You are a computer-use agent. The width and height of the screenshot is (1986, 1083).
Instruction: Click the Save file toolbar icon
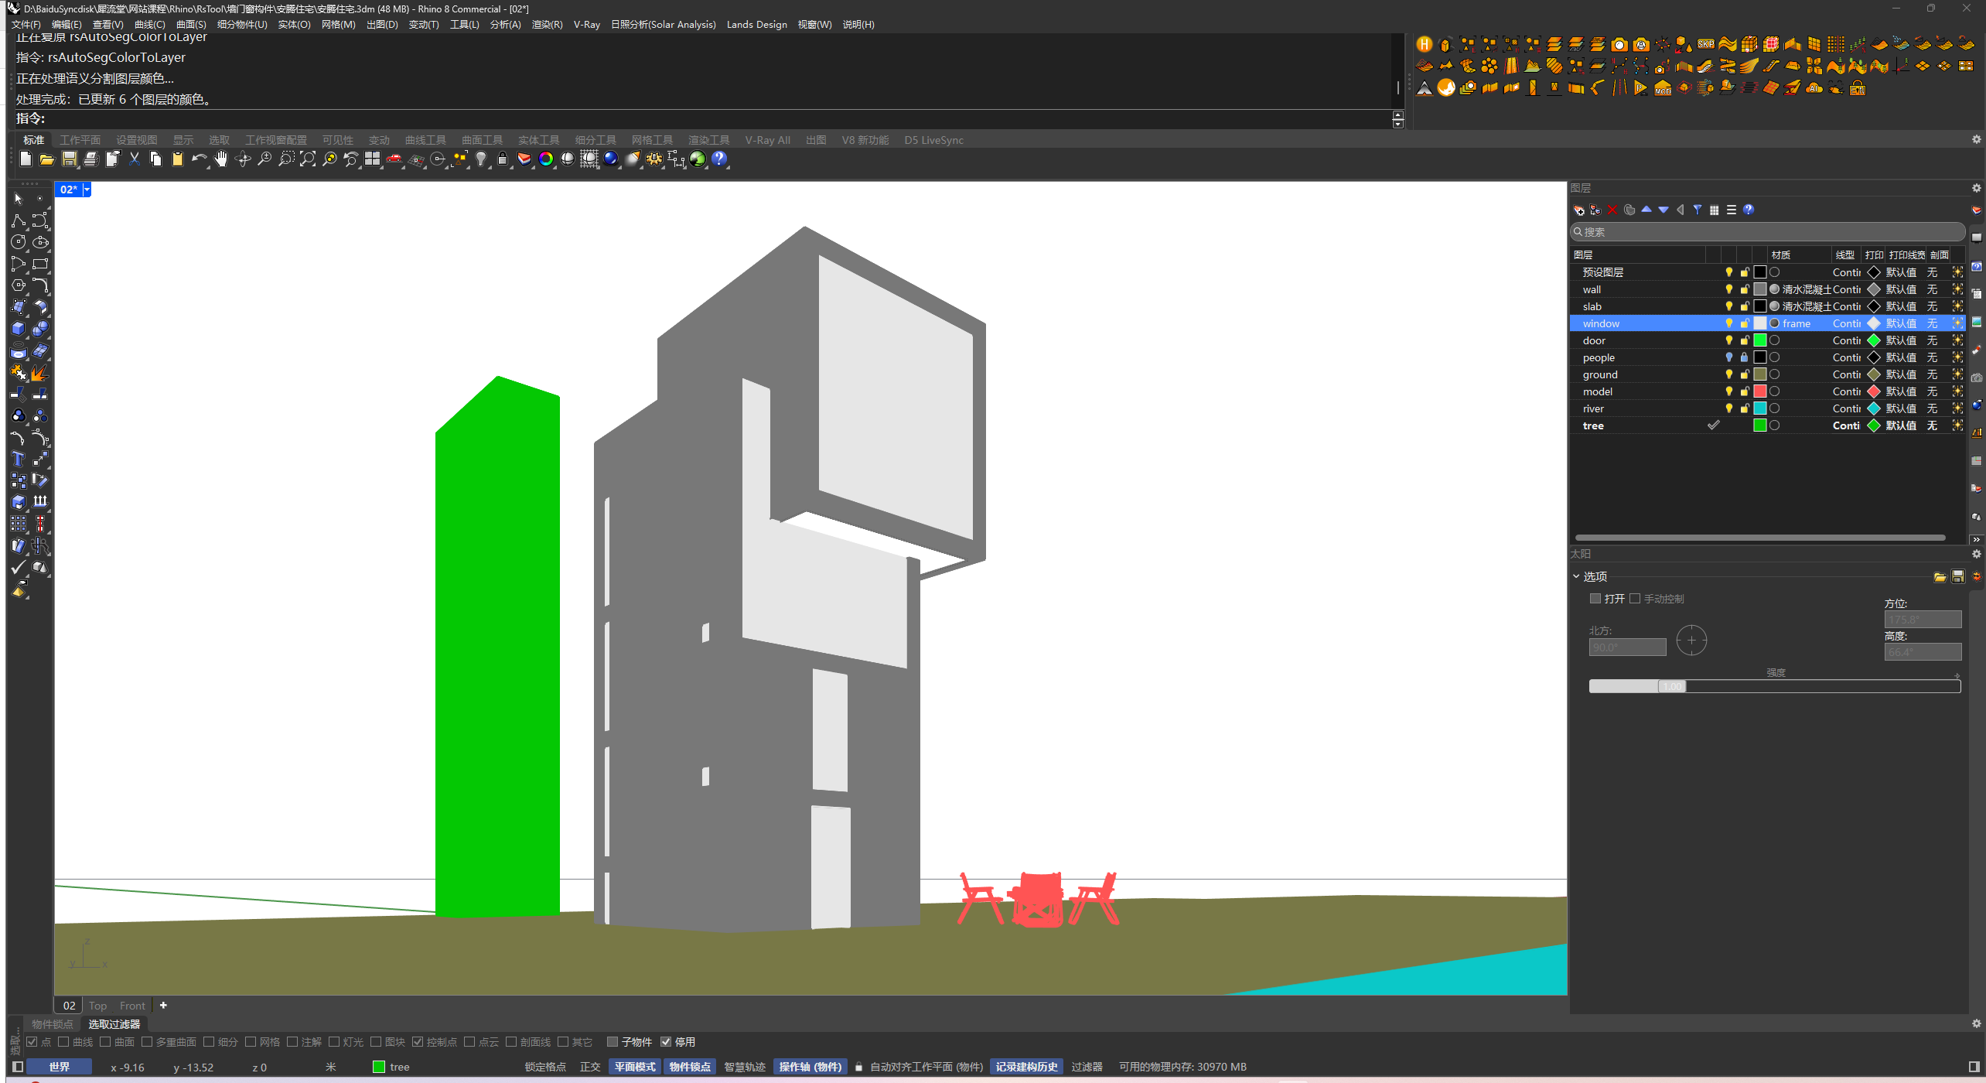pyautogui.click(x=69, y=159)
